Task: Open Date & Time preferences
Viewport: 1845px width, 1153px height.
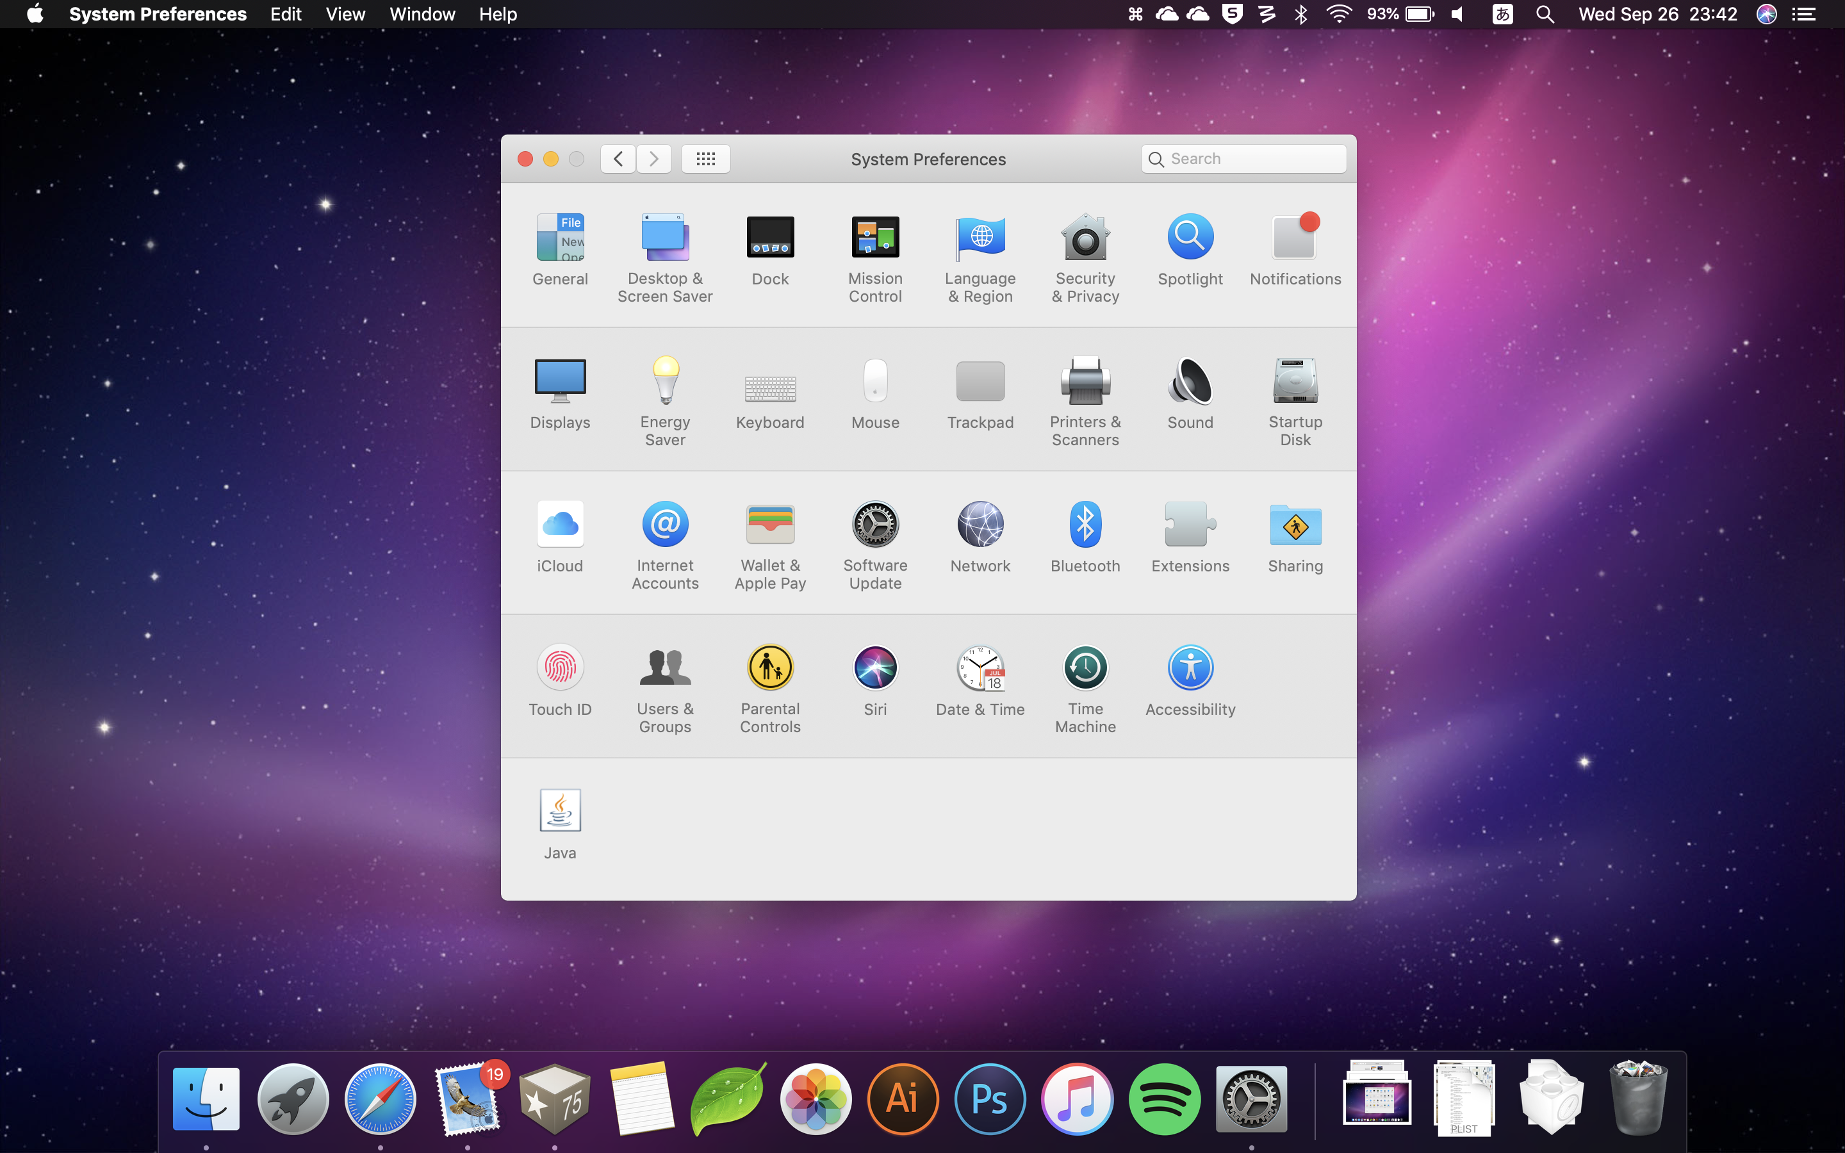Action: pos(980,680)
